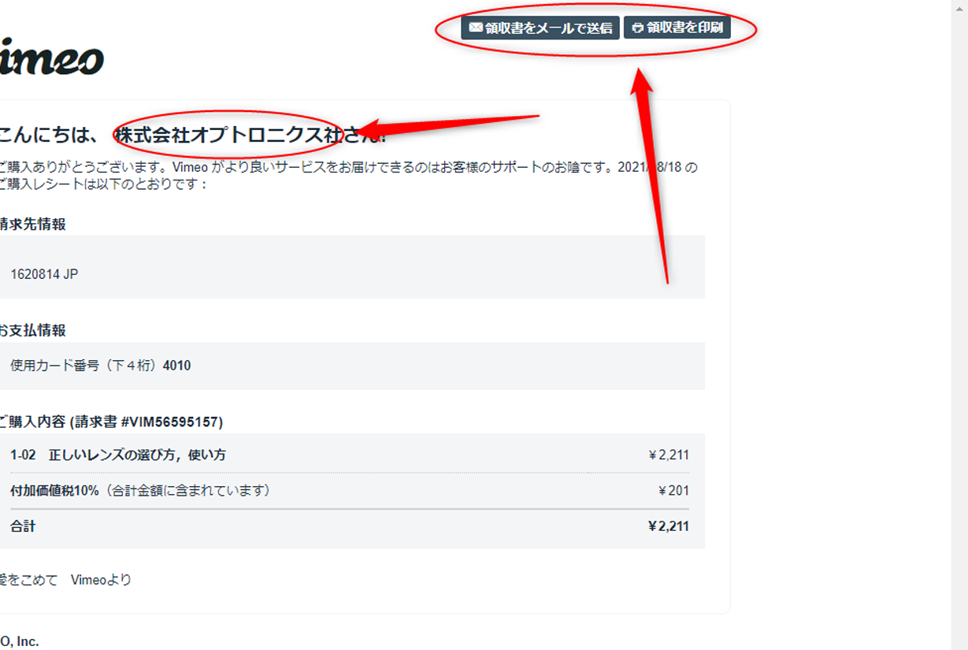Select the 付加価値税10% tax line
Image resolution: width=968 pixels, height=650 pixels.
pyautogui.click(x=140, y=490)
